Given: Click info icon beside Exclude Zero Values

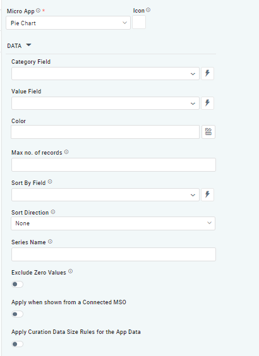Looking at the screenshot, I should coord(70,271).
